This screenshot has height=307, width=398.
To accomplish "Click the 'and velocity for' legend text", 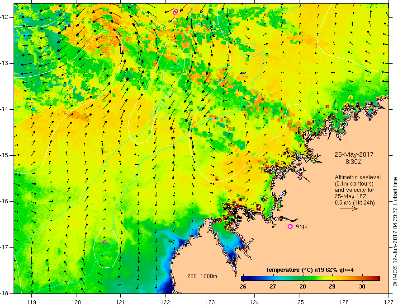I will point(355,190).
